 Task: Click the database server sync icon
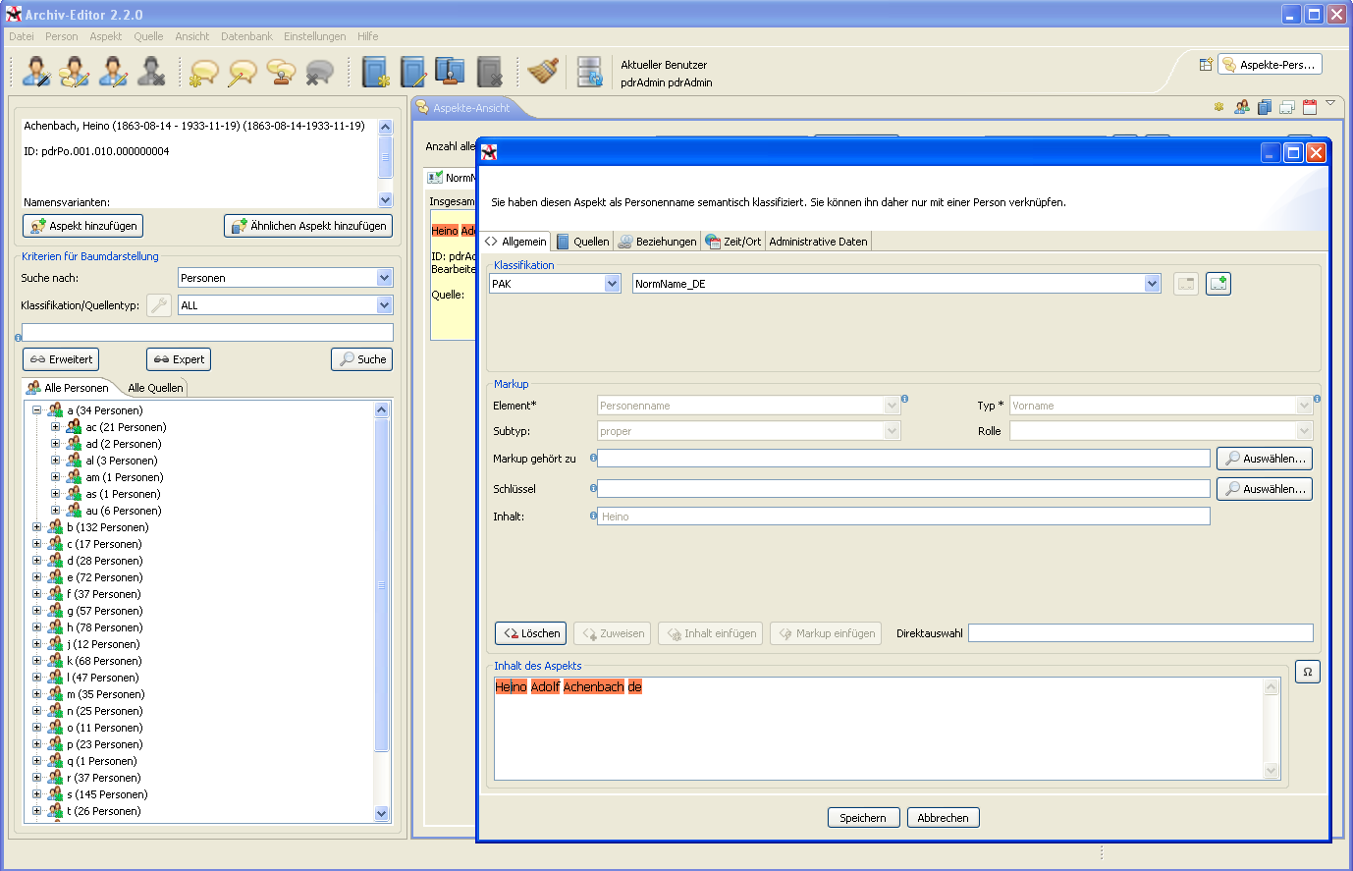(x=589, y=72)
